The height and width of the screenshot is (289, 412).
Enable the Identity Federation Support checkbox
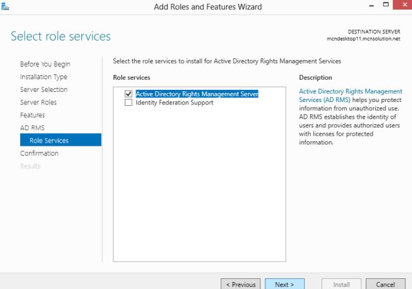pos(129,103)
